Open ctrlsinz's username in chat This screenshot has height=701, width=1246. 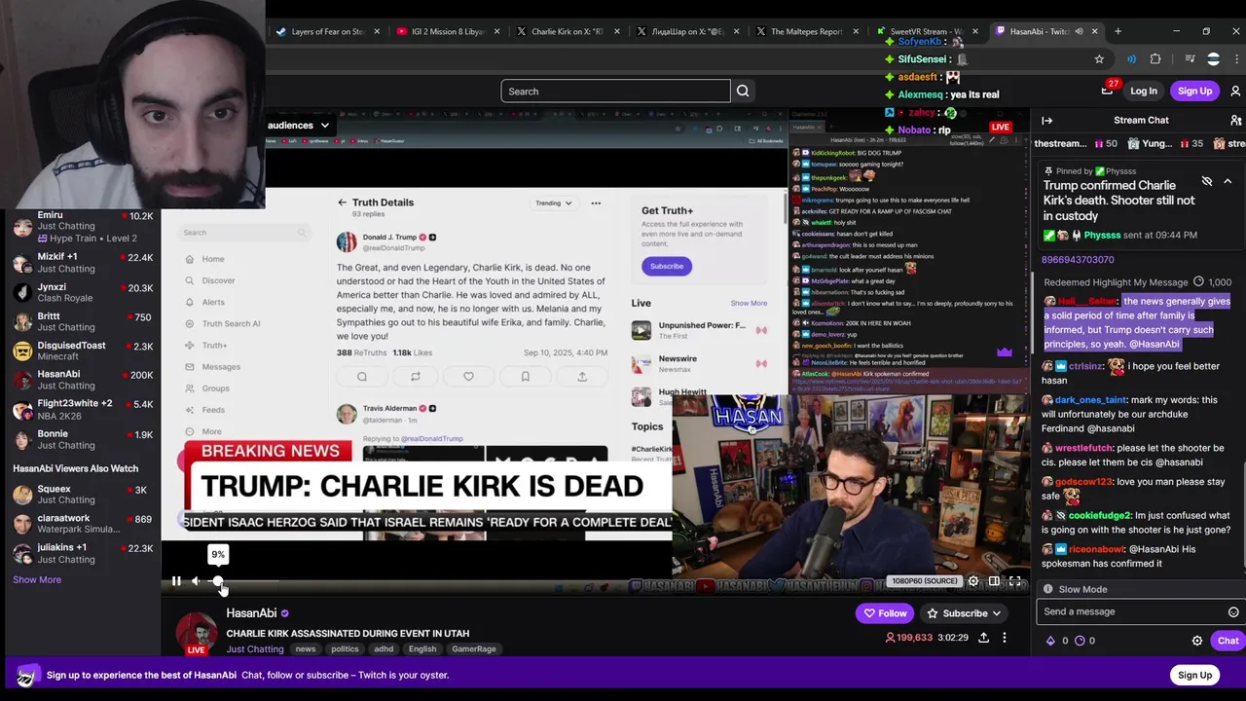click(x=1085, y=366)
